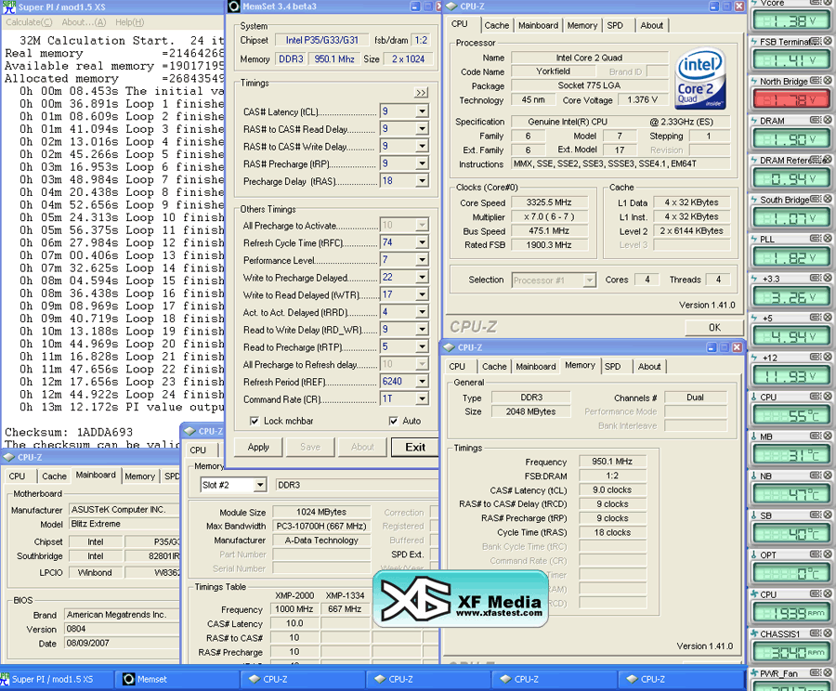Click the Exit button in MemSet
This screenshot has height=691, width=836.
coord(415,448)
